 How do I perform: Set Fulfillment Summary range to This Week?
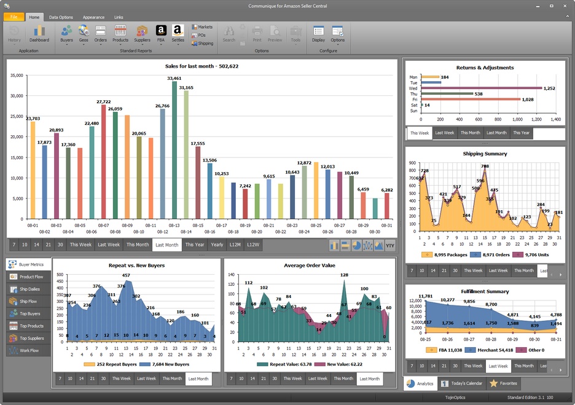coord(473,366)
